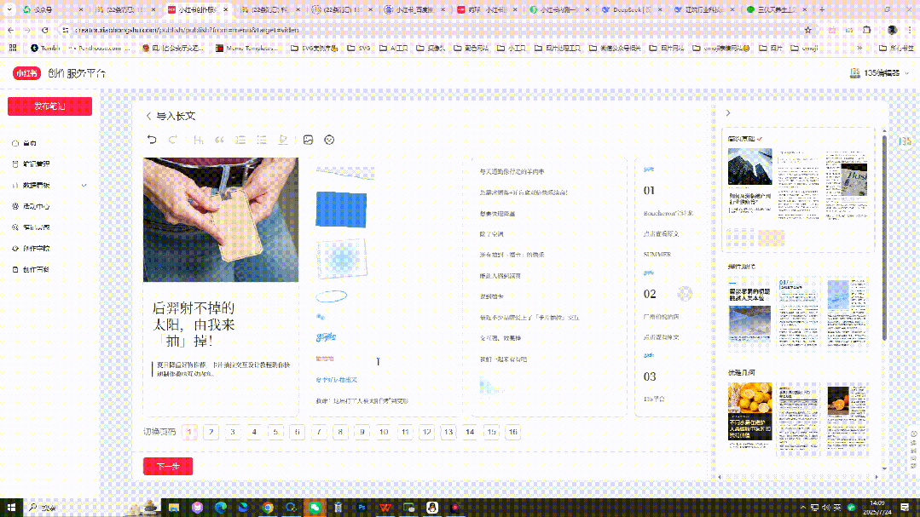The image size is (920, 517).
Task: Select the 活动中心 icon in the sidebar
Action: 14,207
